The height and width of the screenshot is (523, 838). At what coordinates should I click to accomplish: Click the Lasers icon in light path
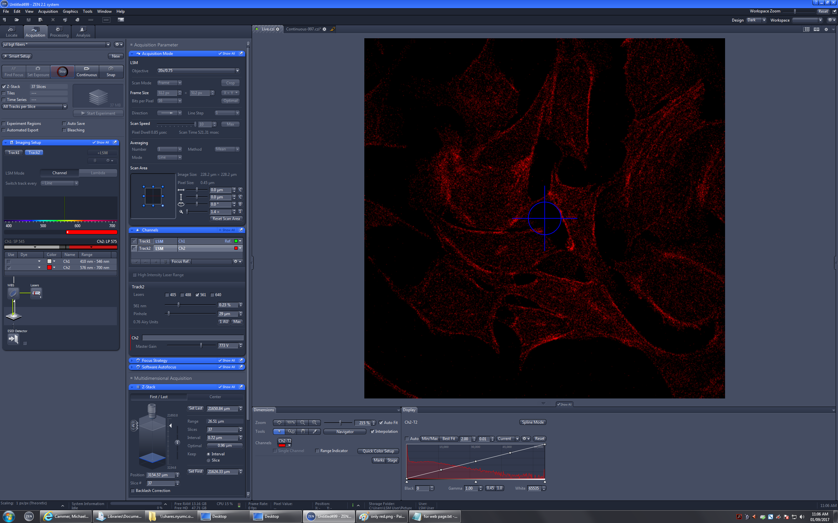coord(36,293)
